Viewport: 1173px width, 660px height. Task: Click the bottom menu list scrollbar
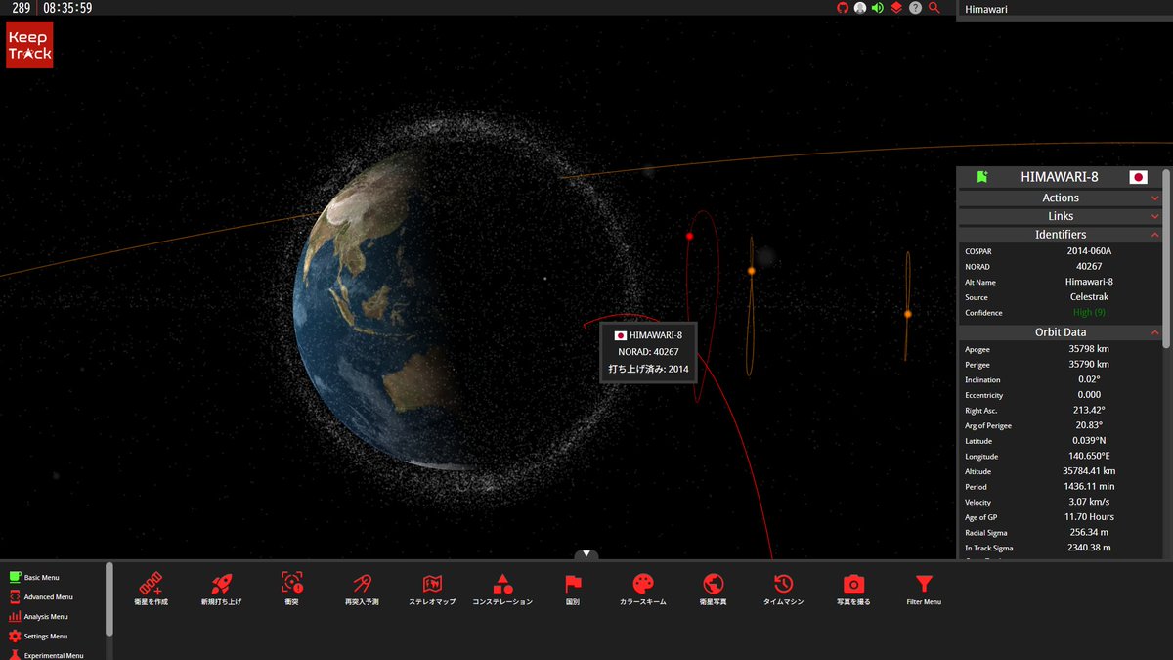point(109,598)
